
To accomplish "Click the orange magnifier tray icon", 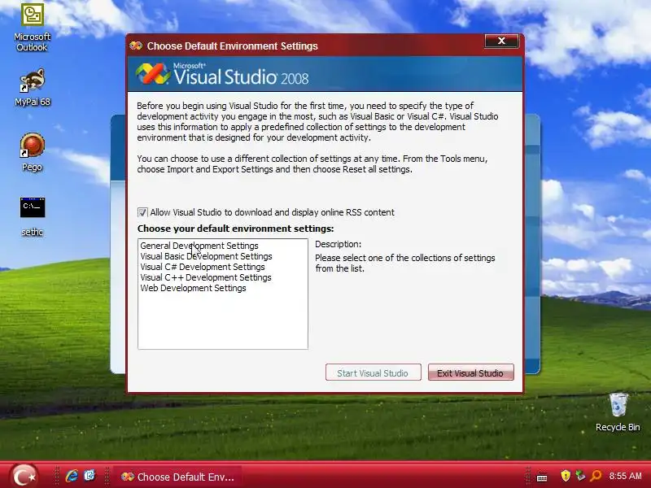I will tap(596, 476).
